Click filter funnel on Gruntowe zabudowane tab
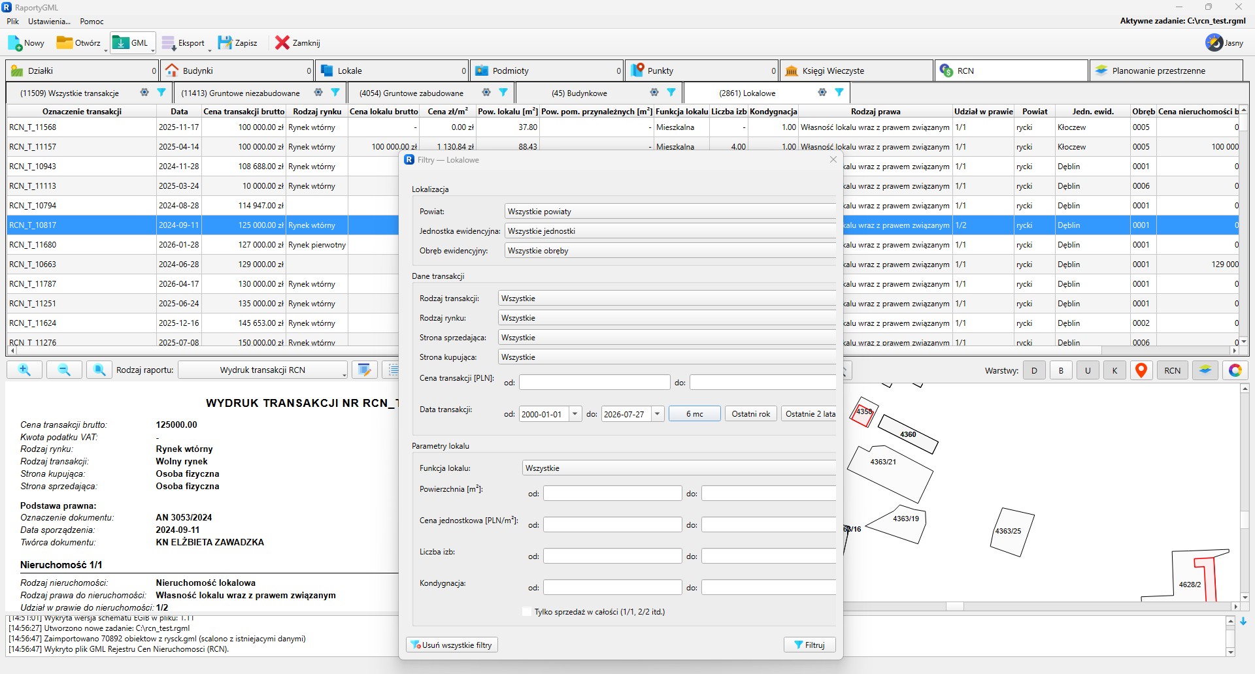Viewport: 1255px width, 674px height. (x=503, y=93)
